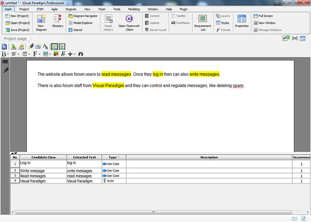This screenshot has width=311, height=222.
Task: Open the Glossary tool
Action: tap(58, 21)
